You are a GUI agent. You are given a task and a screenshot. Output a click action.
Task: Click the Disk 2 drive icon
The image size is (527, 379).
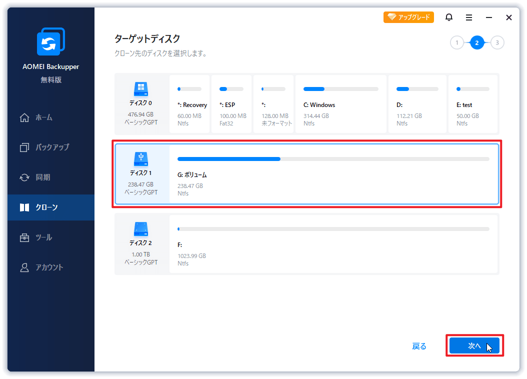pyautogui.click(x=141, y=229)
